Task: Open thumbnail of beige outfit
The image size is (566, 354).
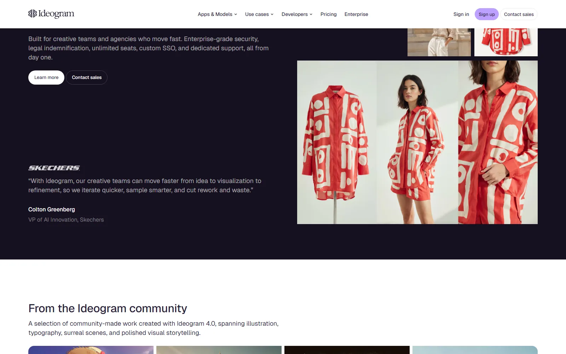Action: click(x=439, y=42)
